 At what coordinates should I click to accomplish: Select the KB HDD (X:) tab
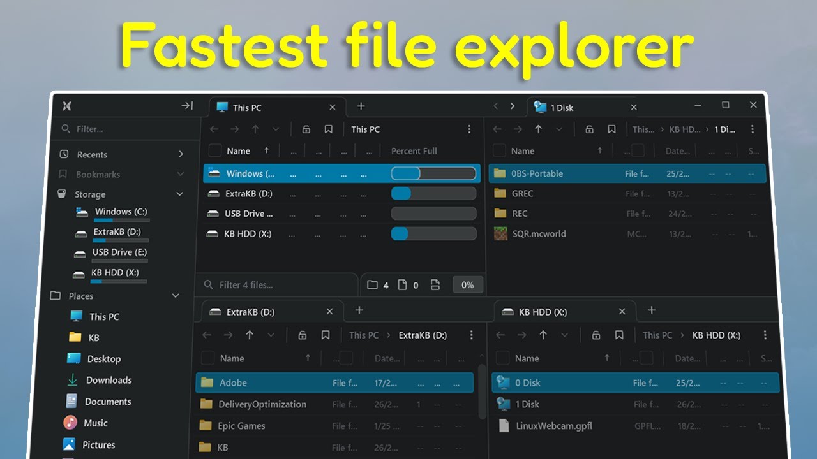(x=566, y=312)
